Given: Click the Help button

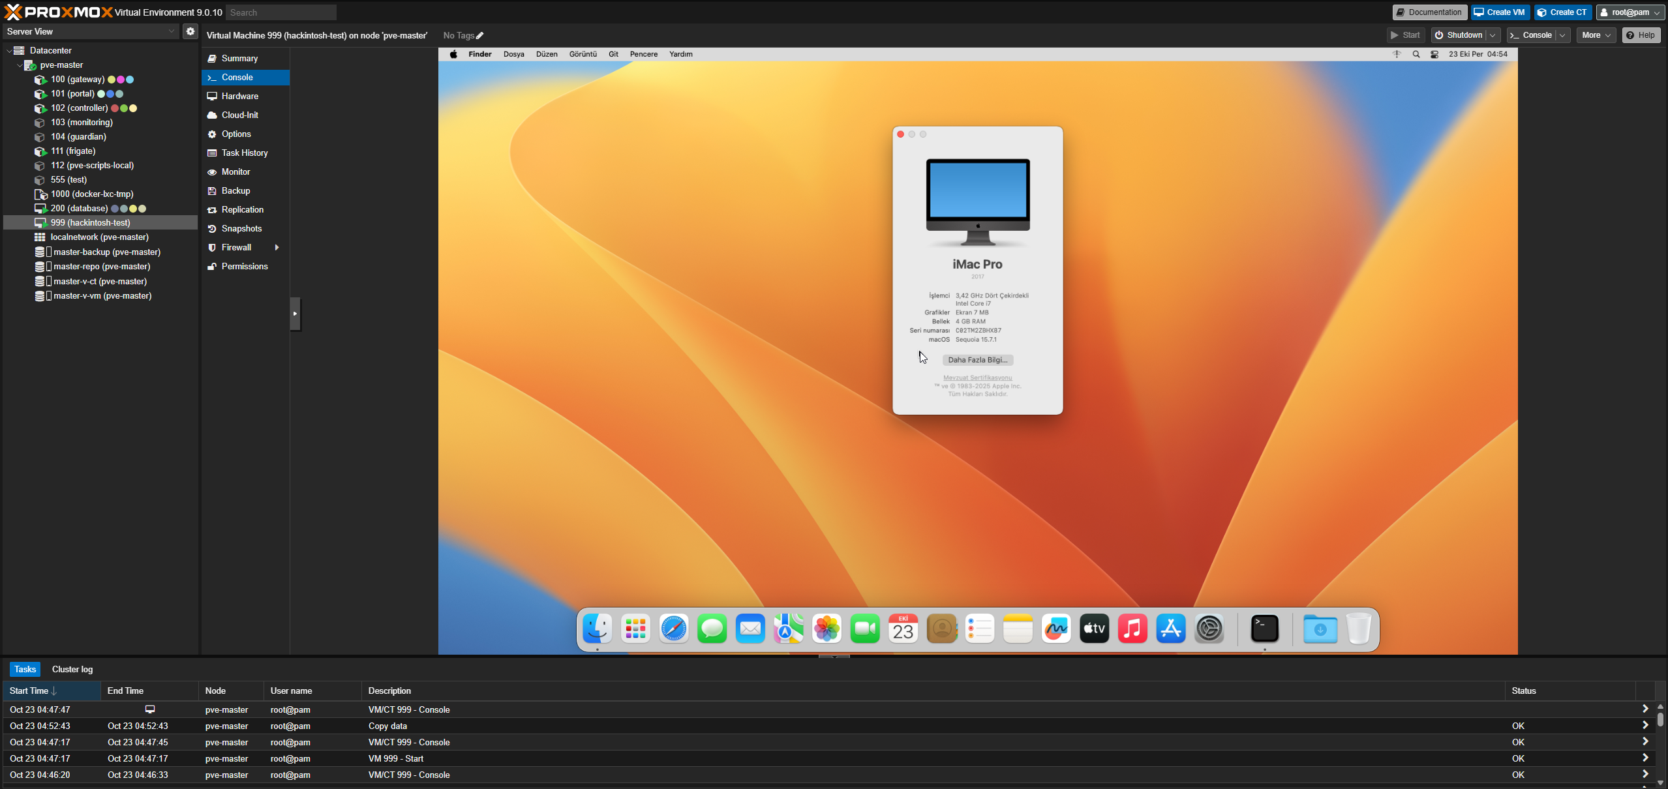Looking at the screenshot, I should click(x=1641, y=35).
